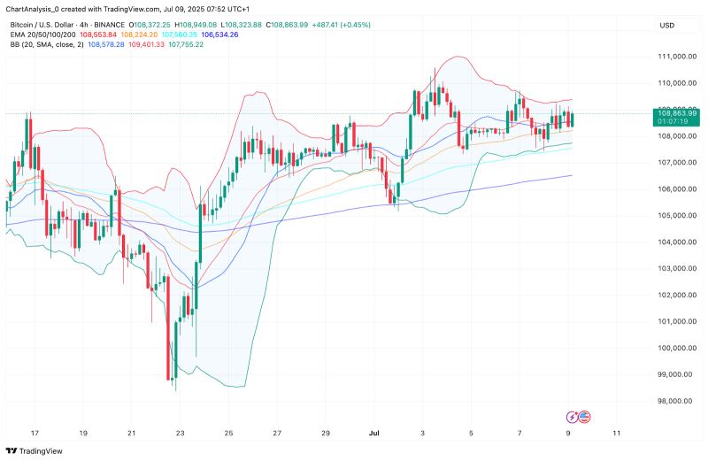Click the current price label 108,863.99

[678, 114]
